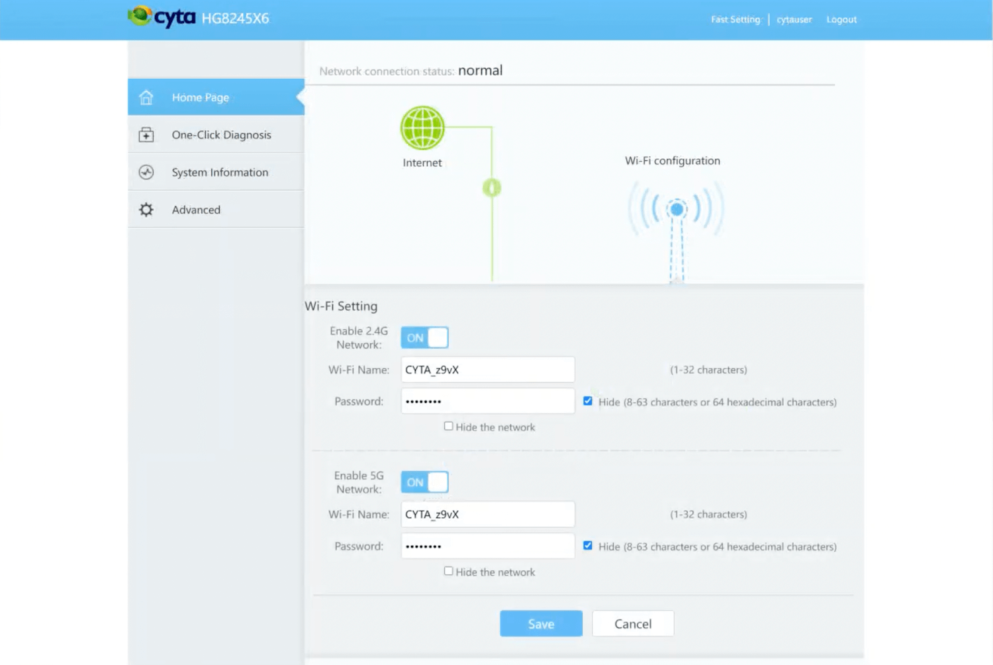Uncheck Hide password for 5G network
Screen dimensions: 993x665
tap(588, 546)
